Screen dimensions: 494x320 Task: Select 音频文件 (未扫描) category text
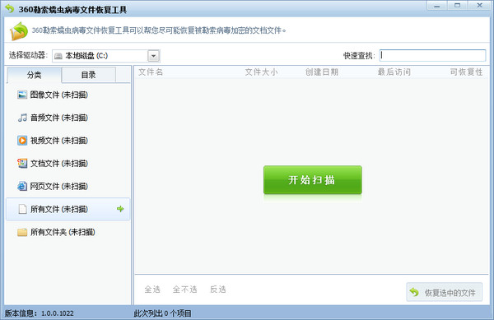click(59, 118)
